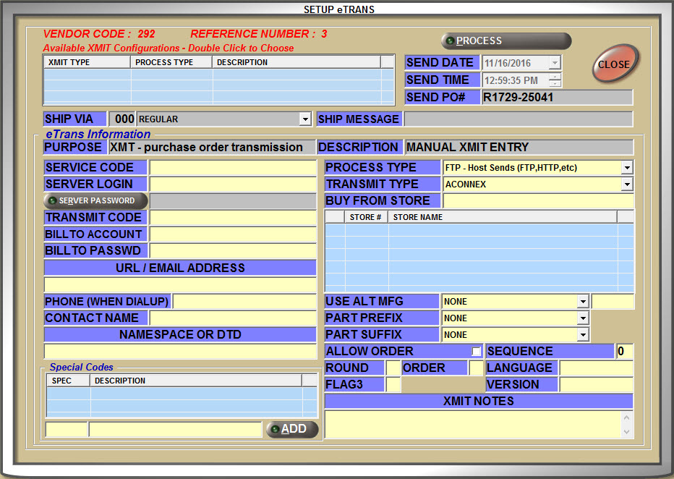Open the PART PREFIX dropdown
The width and height of the screenshot is (674, 479).
[x=582, y=318]
